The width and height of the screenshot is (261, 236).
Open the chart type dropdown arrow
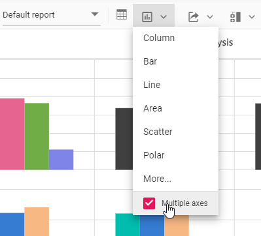tap(164, 17)
